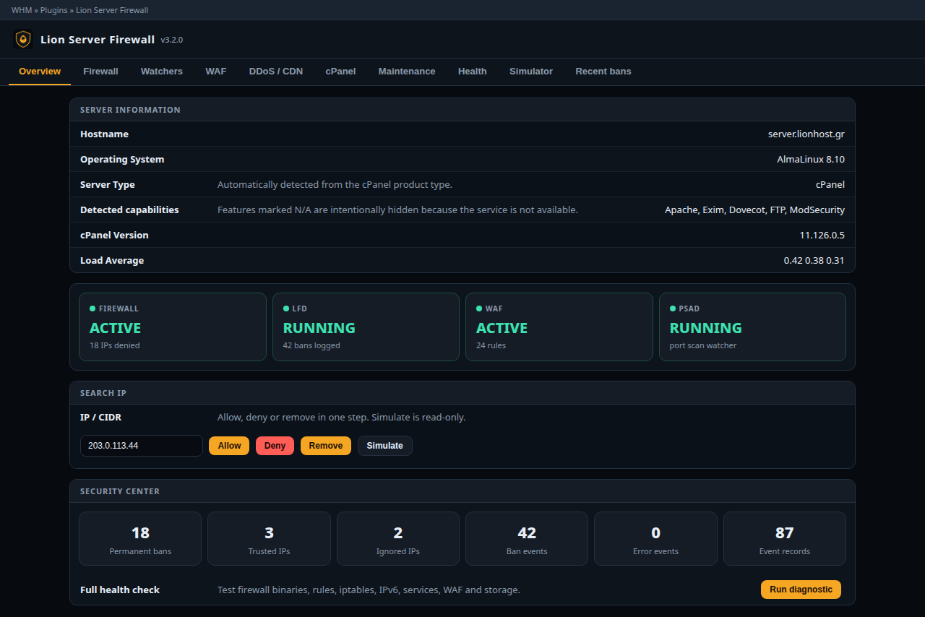Open the Overview tab
The image size is (925, 617).
click(40, 72)
